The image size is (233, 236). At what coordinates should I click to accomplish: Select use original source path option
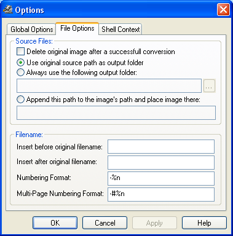click(x=20, y=63)
